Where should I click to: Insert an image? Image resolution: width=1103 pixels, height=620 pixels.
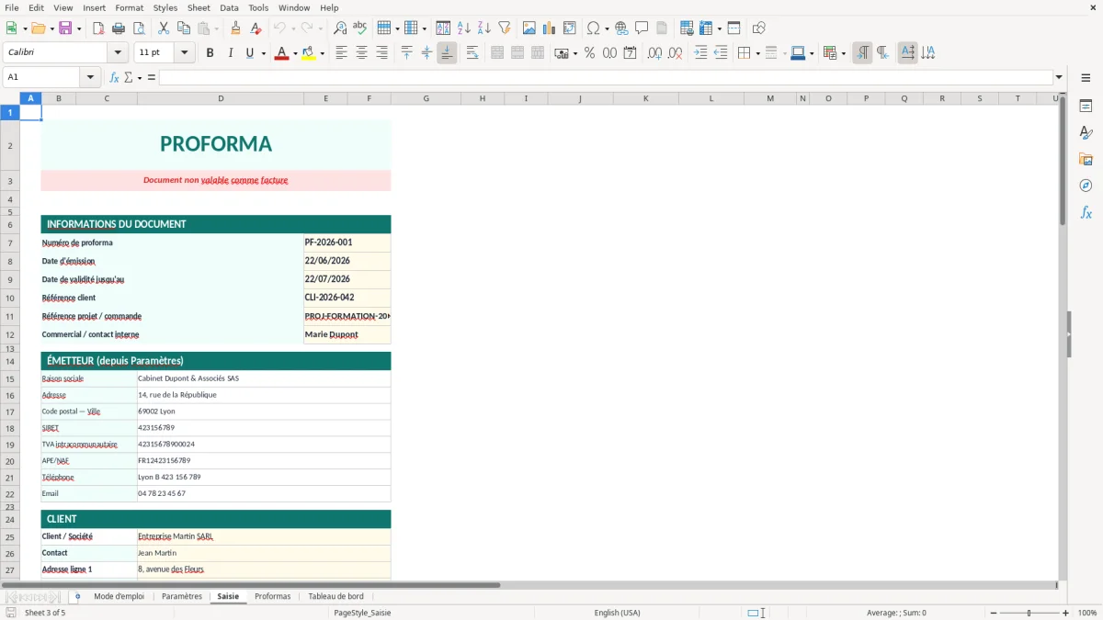pos(529,28)
